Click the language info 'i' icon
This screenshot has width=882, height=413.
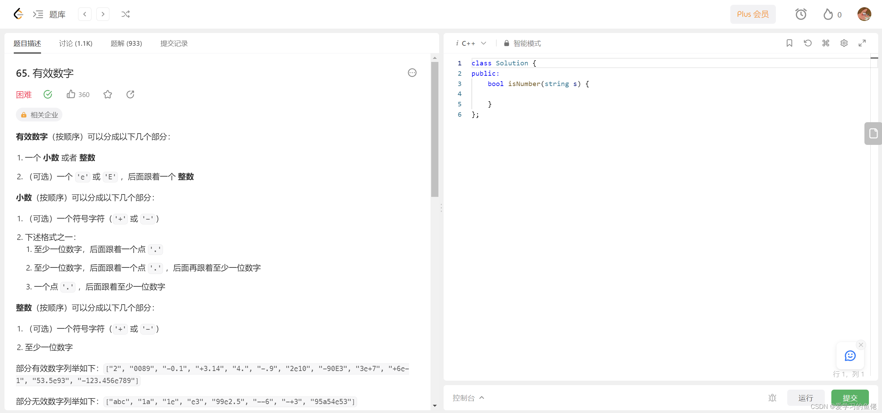[x=457, y=43]
